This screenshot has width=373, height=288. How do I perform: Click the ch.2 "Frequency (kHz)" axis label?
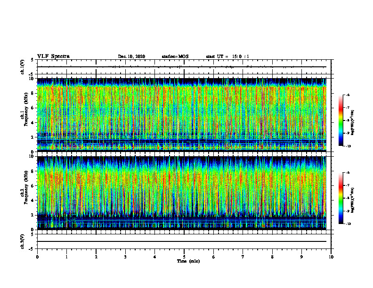pos(26,187)
